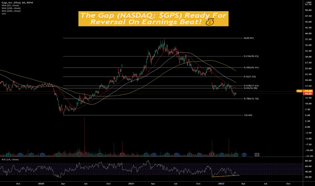Click the RSI 20.00 scale label

(x=308, y=177)
